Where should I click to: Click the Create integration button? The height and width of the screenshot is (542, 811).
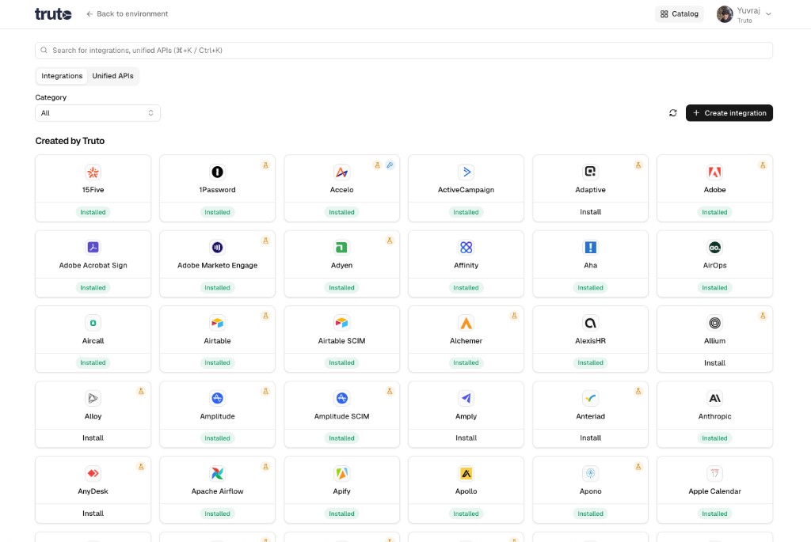729,112
